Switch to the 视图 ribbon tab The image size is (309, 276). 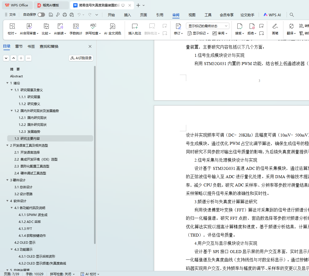pyautogui.click(x=192, y=15)
